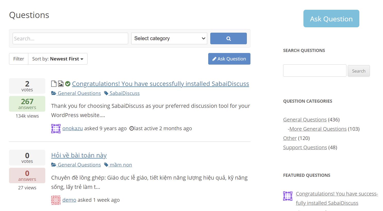Open the Select category dropdown
The width and height of the screenshot is (383, 211).
point(169,38)
